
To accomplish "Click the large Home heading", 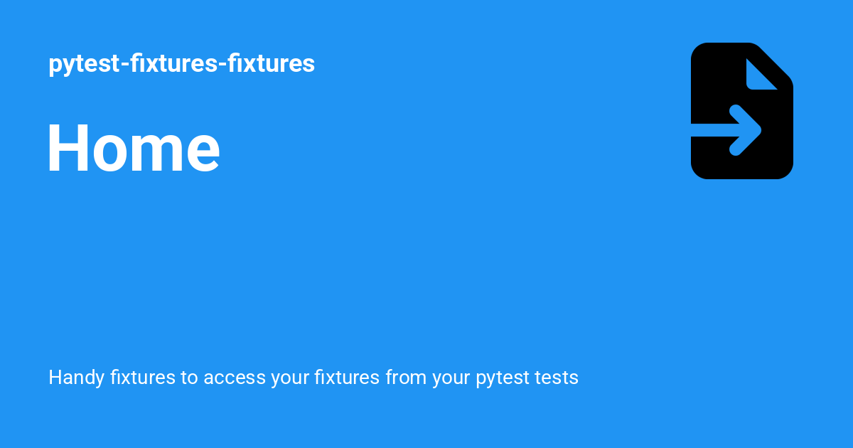I will pyautogui.click(x=134, y=148).
